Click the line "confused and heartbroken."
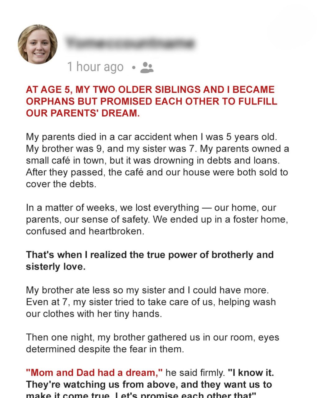The width and height of the screenshot is (318, 398). (x=85, y=231)
